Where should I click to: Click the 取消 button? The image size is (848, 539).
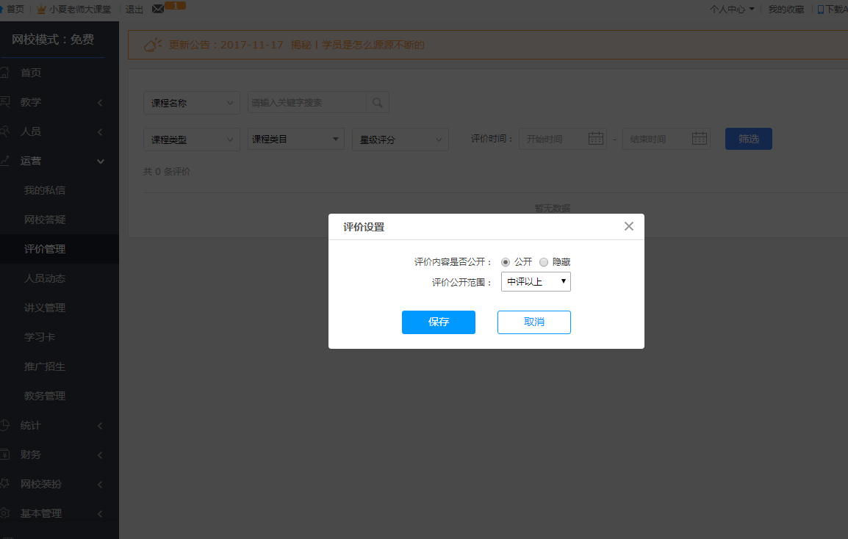pos(533,322)
